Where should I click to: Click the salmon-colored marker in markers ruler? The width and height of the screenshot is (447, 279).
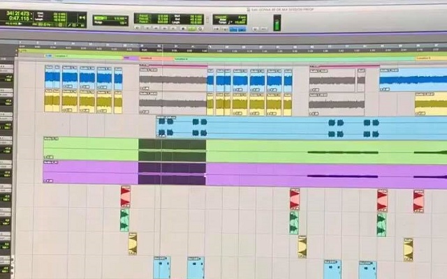point(156,59)
